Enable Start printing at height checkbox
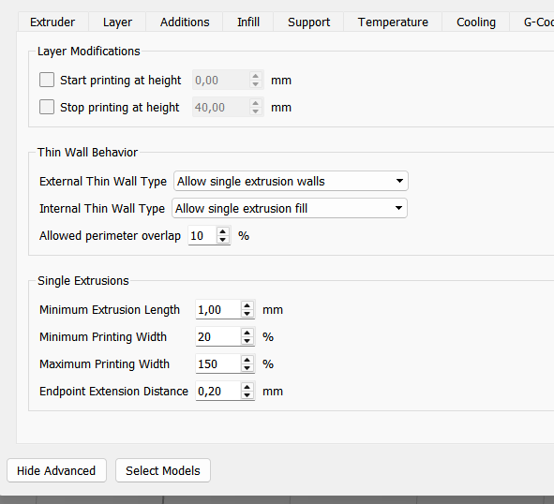The width and height of the screenshot is (554, 504). (x=47, y=80)
